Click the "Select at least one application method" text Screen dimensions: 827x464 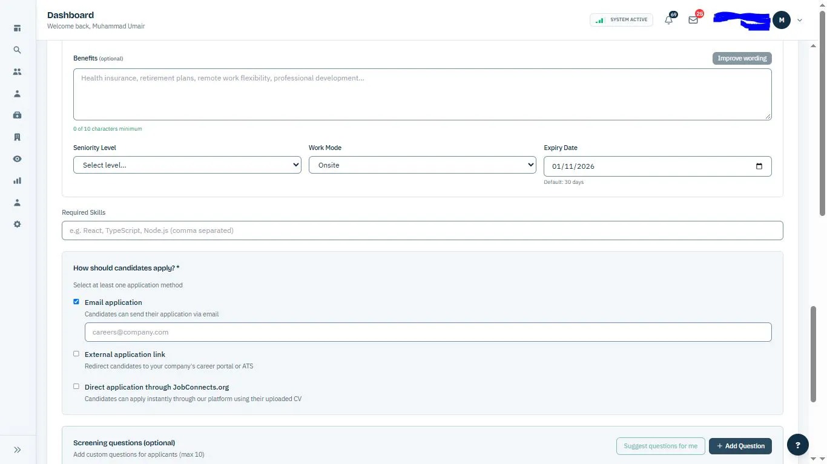(x=128, y=285)
